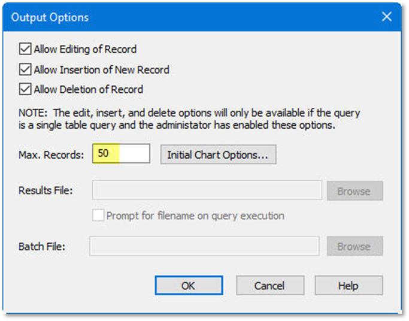Click the Results File label
Viewport: 409px width, 321px height.
46,191
